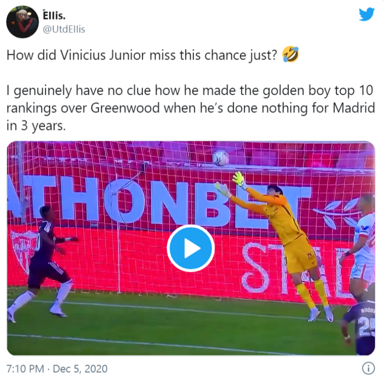Click the laughing emoji in the tweet
The height and width of the screenshot is (377, 384).
(290, 54)
